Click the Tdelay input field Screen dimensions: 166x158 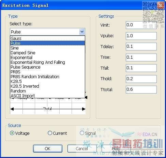point(141,46)
